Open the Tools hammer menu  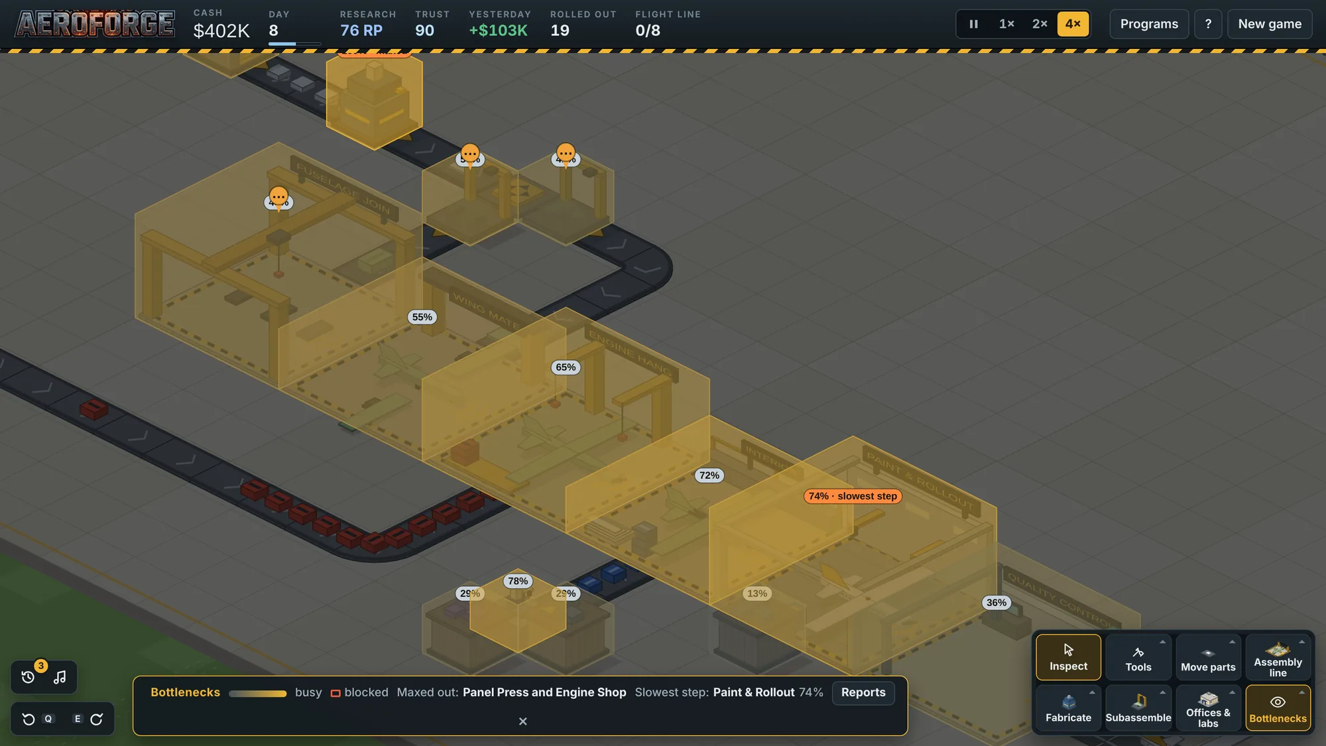[x=1138, y=657]
